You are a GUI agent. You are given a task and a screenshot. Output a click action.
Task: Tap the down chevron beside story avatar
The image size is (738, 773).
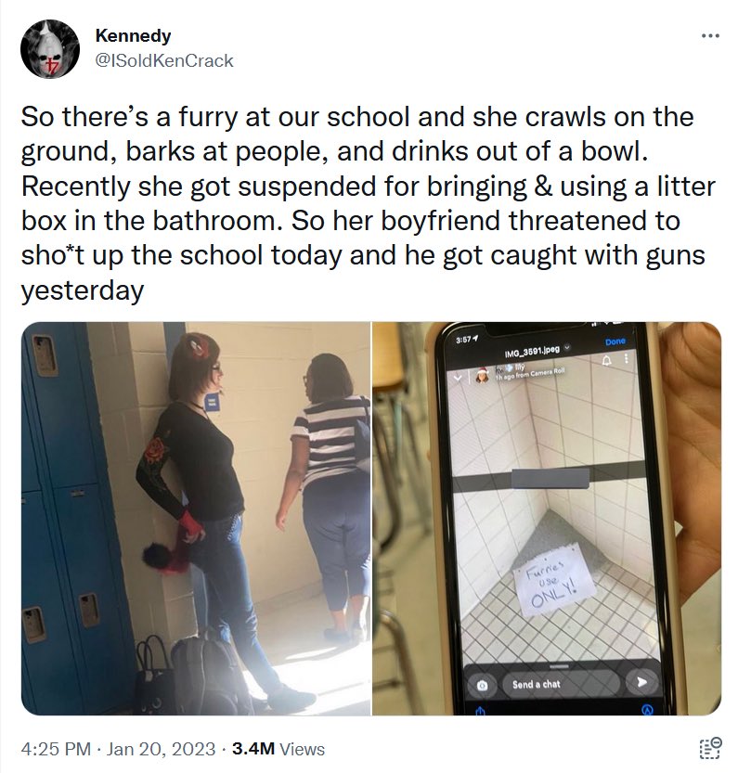458,378
